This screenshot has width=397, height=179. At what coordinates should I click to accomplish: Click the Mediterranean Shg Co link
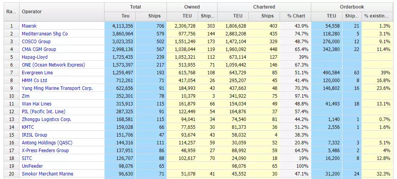44,34
